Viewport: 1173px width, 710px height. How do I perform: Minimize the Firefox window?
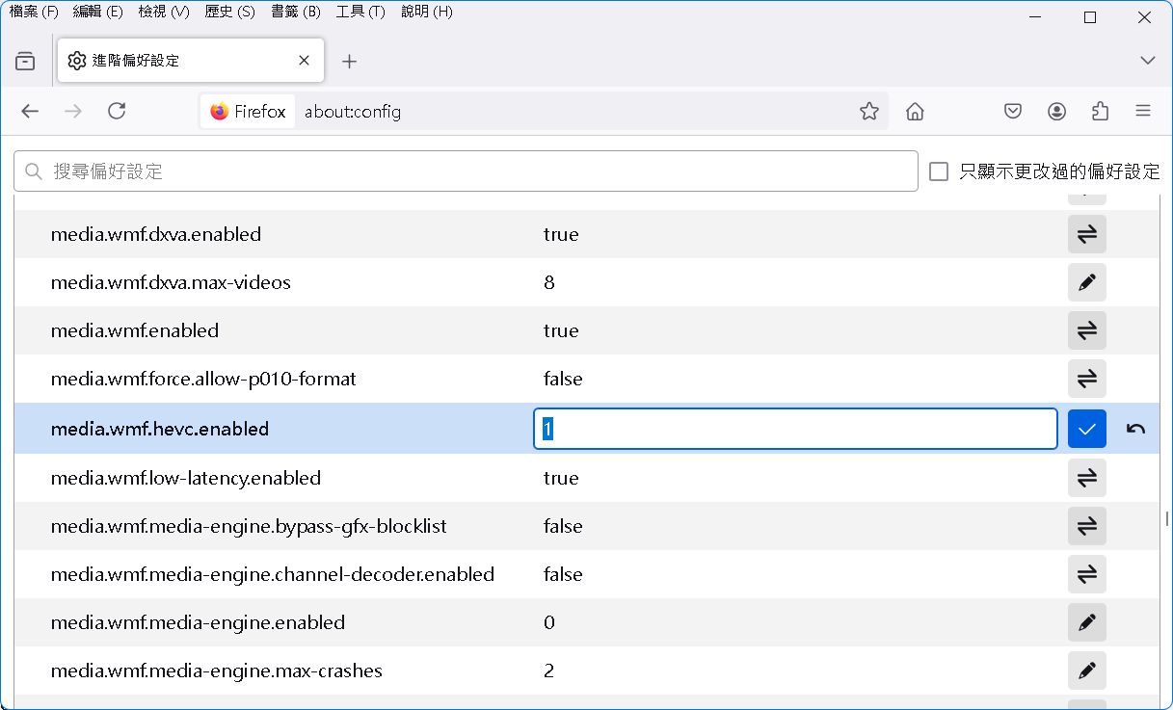tap(1036, 16)
